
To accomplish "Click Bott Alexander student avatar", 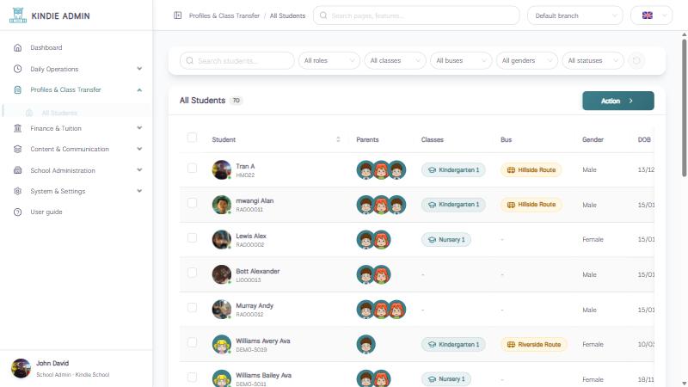I will (x=222, y=274).
